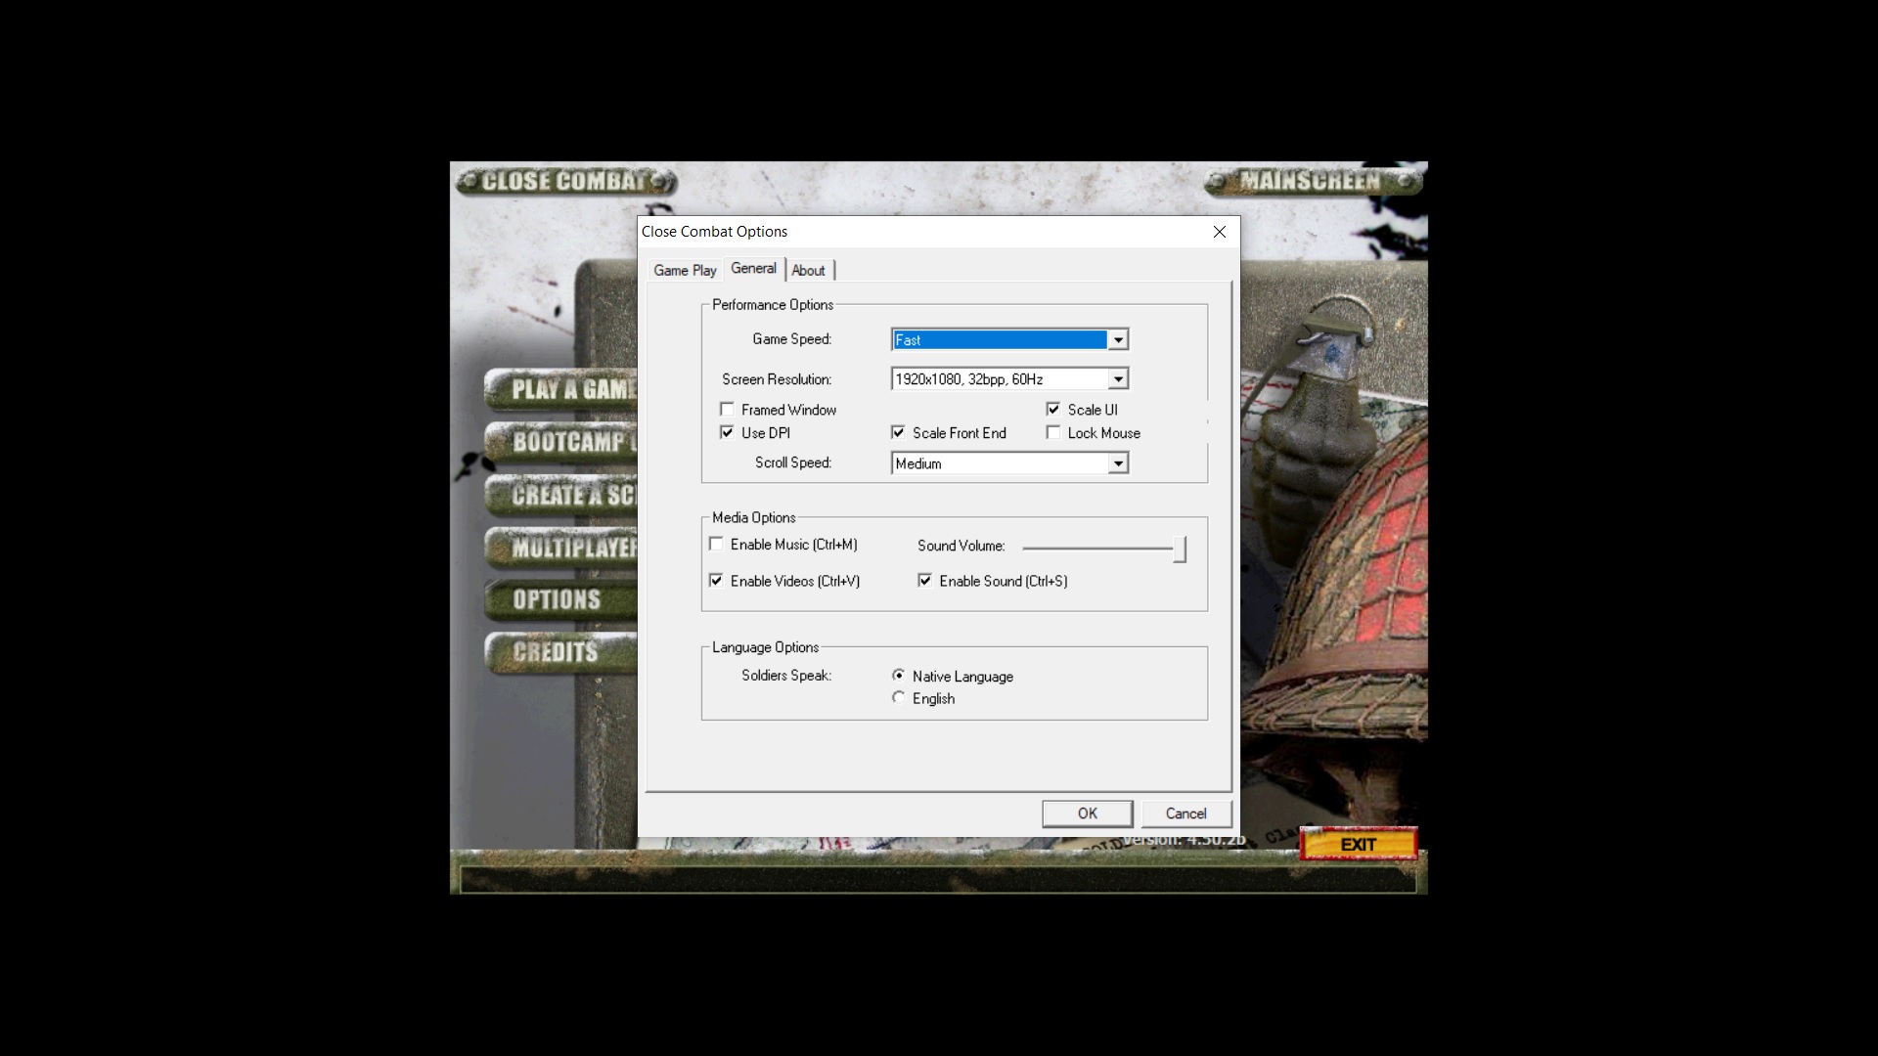Enable the Framed Window checkbox
This screenshot has width=1878, height=1056.
727,410
